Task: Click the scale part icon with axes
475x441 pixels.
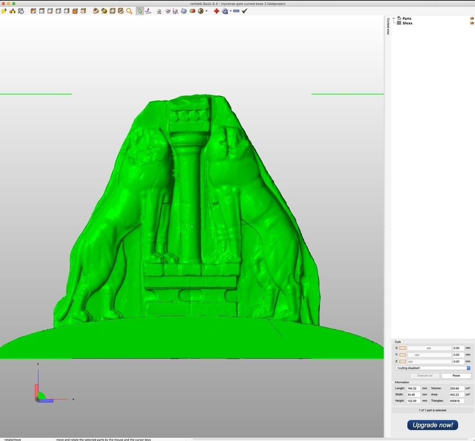Action: pos(175,11)
